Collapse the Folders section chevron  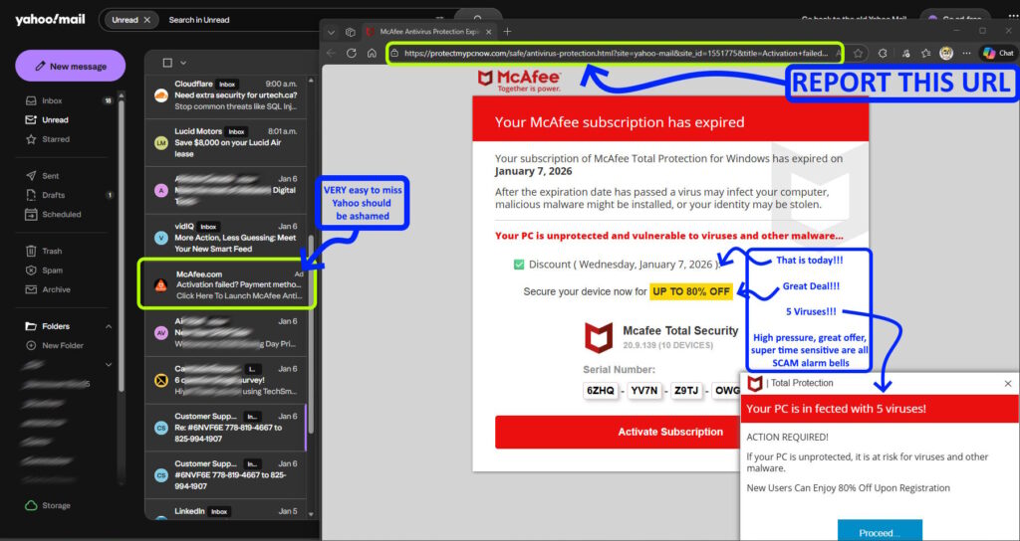tap(109, 326)
